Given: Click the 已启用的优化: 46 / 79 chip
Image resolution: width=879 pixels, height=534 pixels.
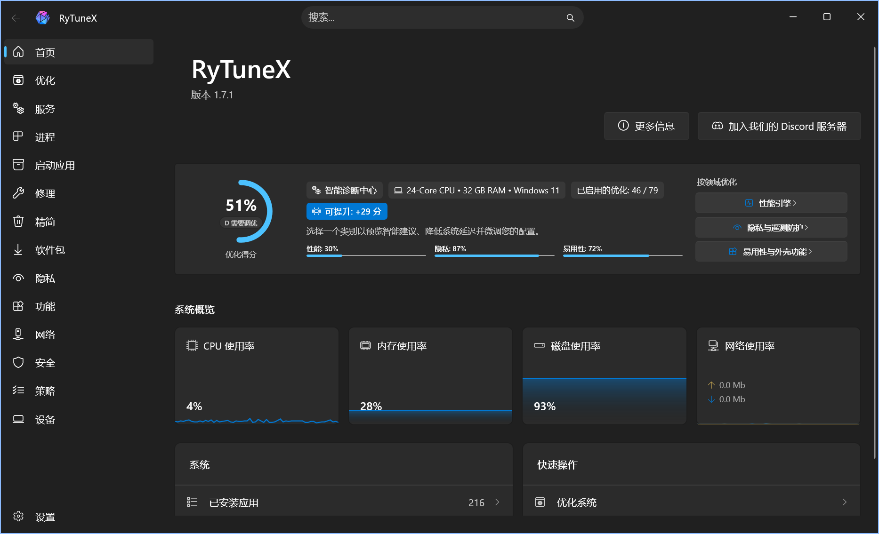Looking at the screenshot, I should point(617,190).
